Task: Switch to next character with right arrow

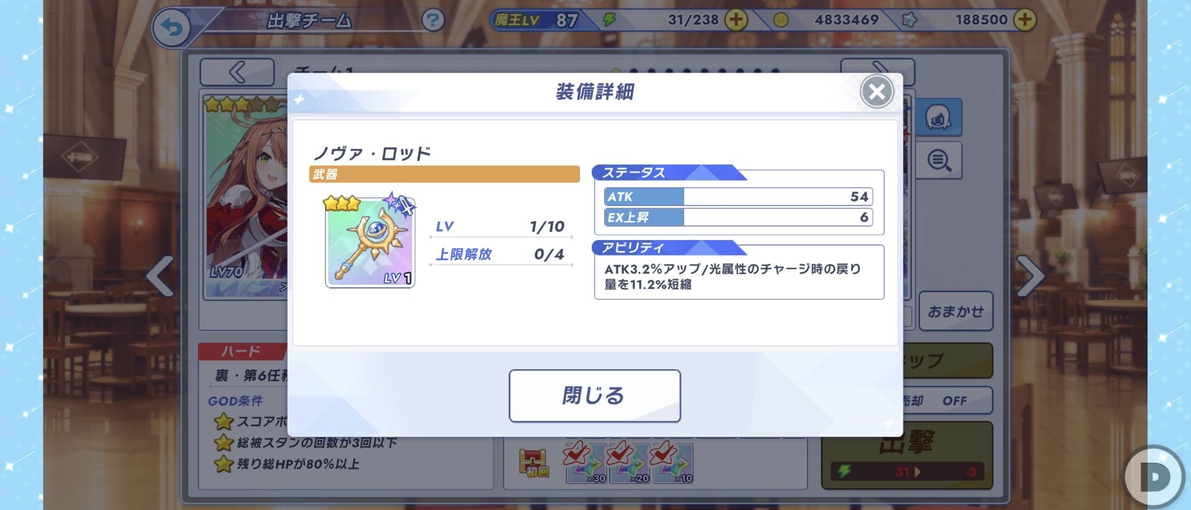Action: [1030, 275]
